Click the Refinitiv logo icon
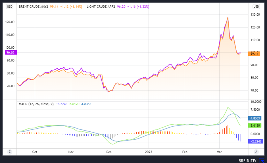 coord(262,160)
